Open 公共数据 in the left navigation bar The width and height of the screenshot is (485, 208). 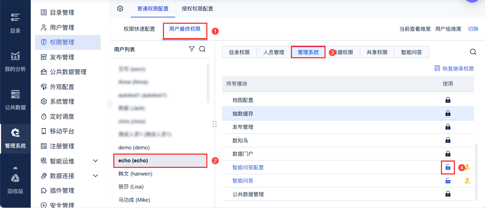tap(15, 100)
